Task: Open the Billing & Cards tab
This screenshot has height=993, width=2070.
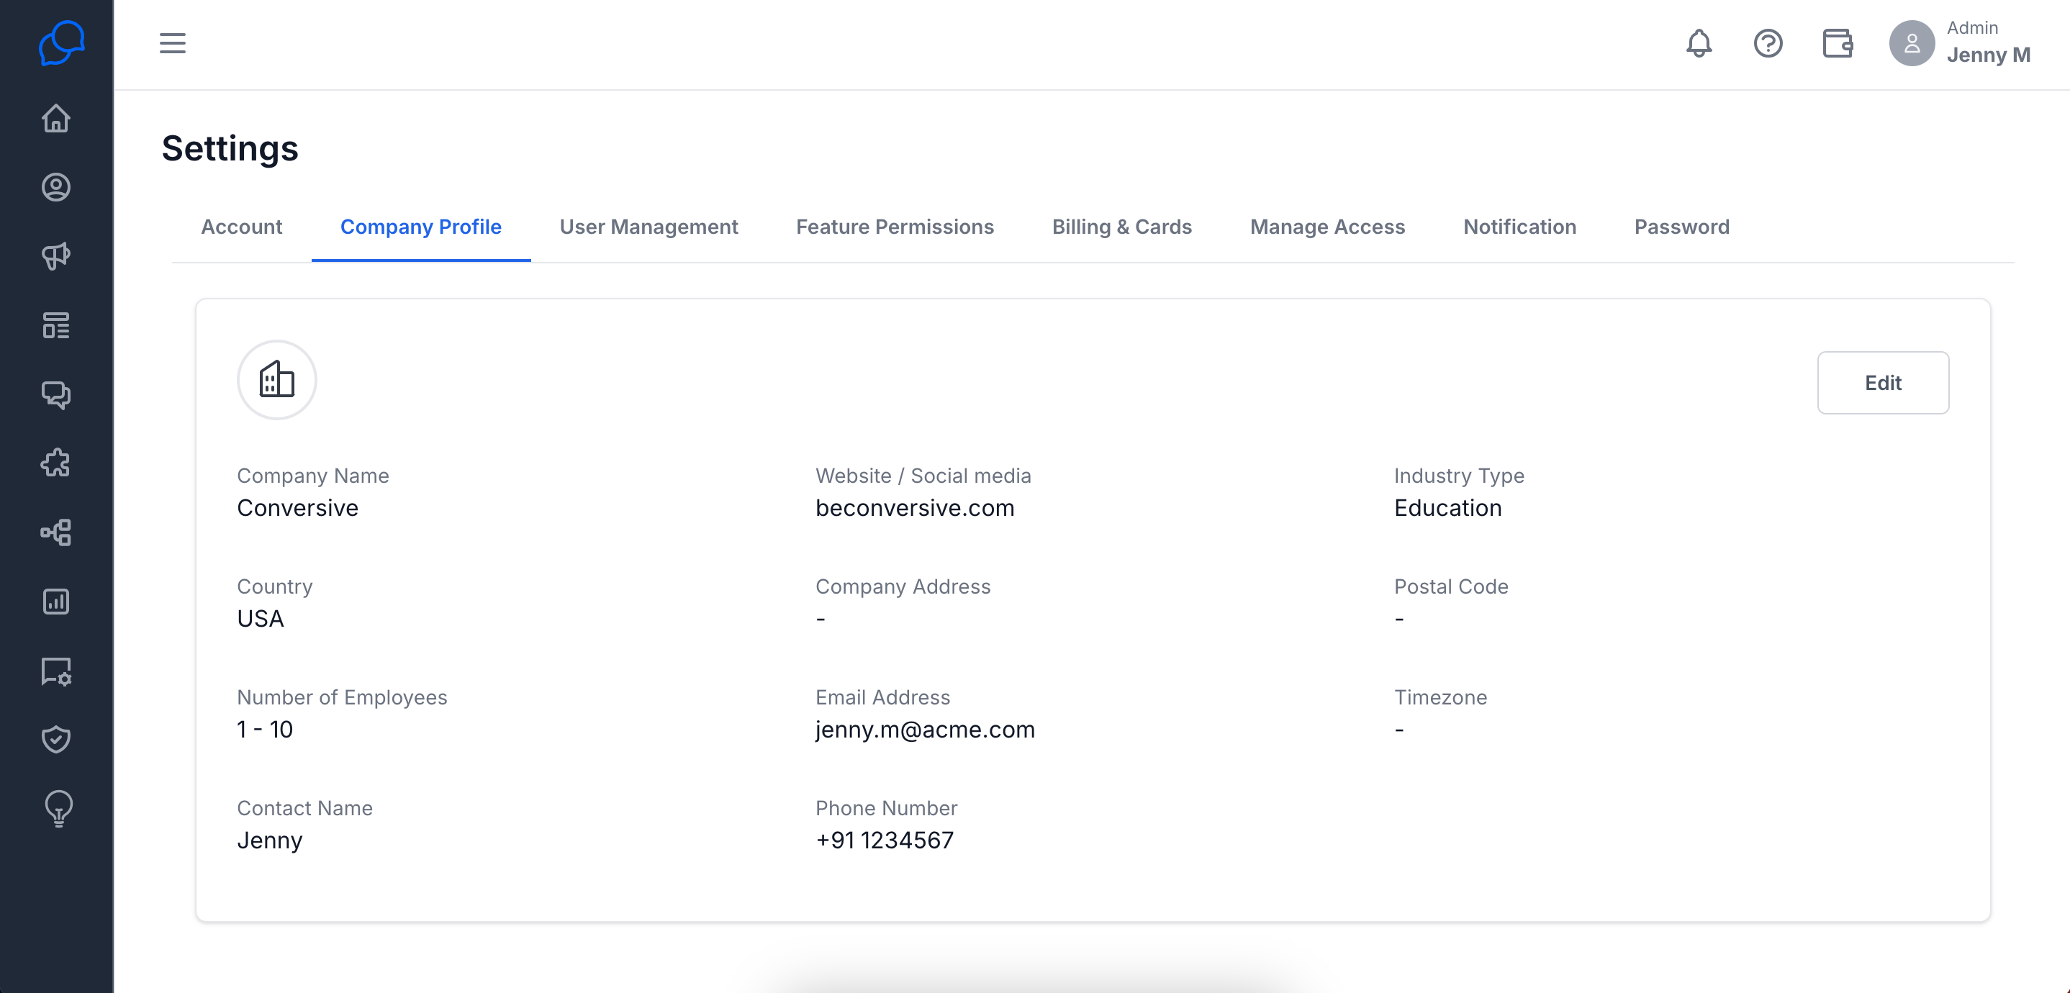Action: tap(1122, 227)
